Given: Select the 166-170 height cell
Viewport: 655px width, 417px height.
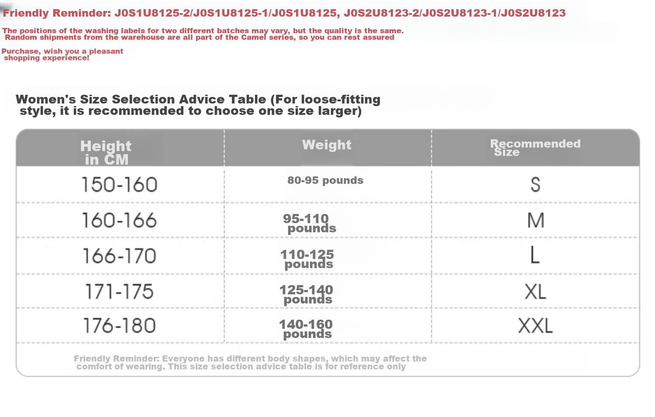Looking at the screenshot, I should [x=120, y=256].
